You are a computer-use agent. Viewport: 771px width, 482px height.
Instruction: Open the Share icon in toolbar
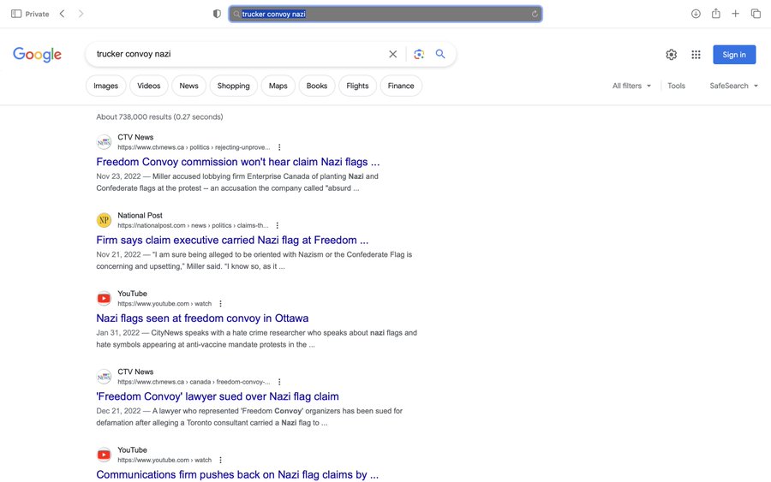716,13
